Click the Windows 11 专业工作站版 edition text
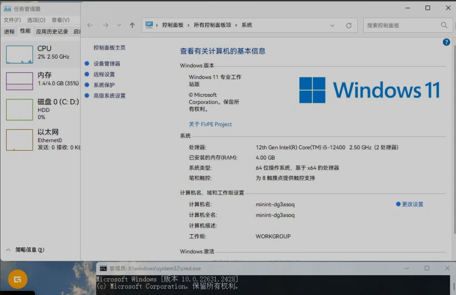This screenshot has height=295, width=456. point(215,80)
